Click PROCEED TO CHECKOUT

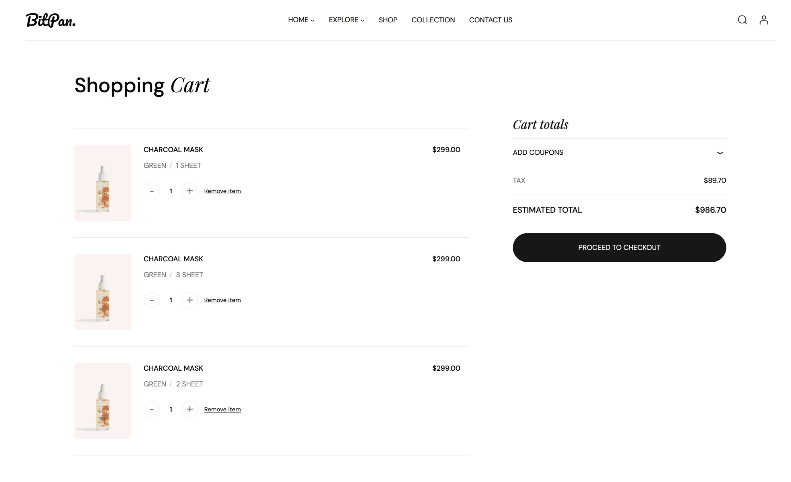tap(619, 247)
